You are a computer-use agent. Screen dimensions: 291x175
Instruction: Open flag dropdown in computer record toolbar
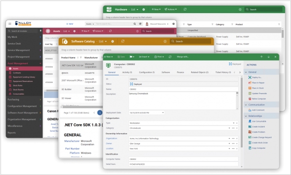[132, 57]
